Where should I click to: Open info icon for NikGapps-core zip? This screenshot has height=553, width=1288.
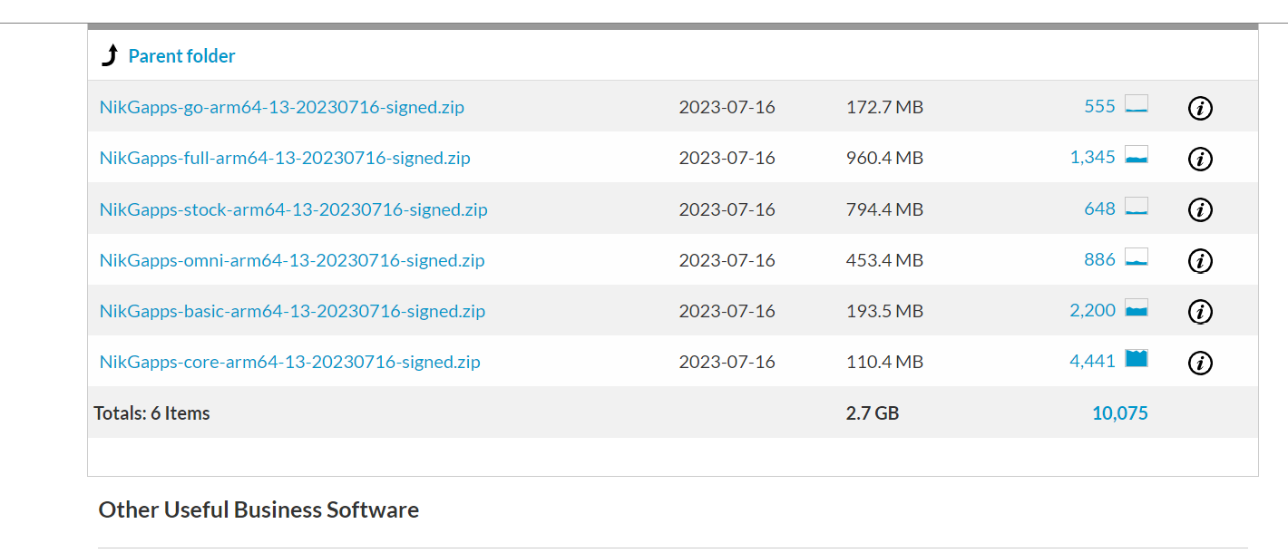point(1200,363)
